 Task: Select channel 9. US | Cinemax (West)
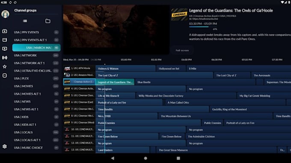pos(79,123)
